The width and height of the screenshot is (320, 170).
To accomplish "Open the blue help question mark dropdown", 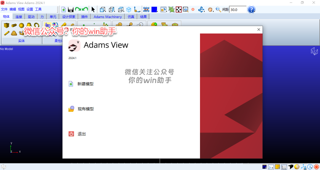I will [251, 9].
